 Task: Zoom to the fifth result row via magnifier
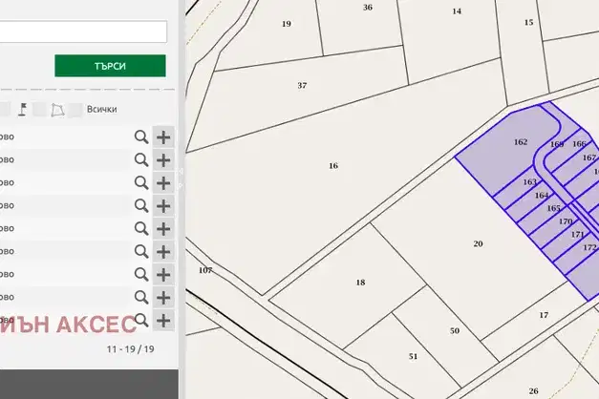141,229
